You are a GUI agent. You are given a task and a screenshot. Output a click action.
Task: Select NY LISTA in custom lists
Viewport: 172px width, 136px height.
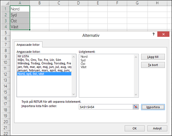pyautogui.click(x=44, y=56)
